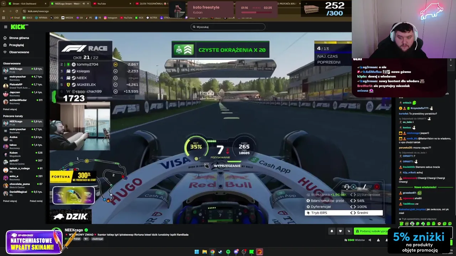This screenshot has width=456, height=256.
Task: Mute the NEEXcsgo tab audio icon
Action: click(84, 4)
